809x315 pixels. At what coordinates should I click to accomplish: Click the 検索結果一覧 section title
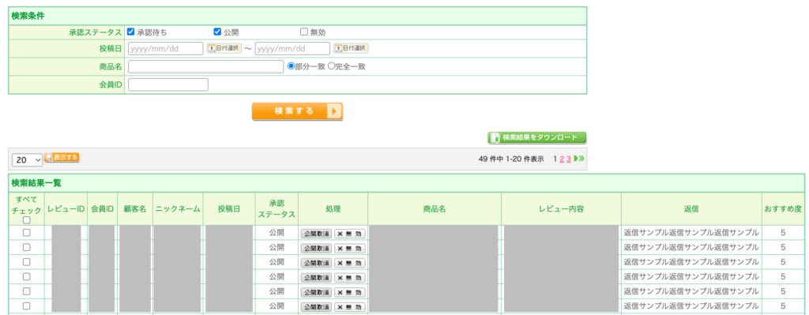click(x=36, y=183)
